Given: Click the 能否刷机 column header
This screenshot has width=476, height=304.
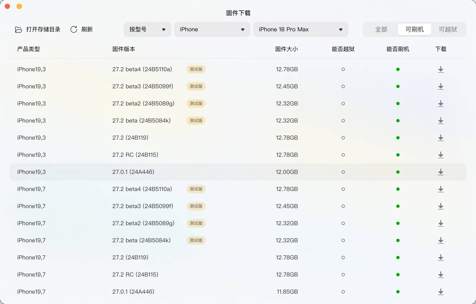Looking at the screenshot, I should 398,49.
